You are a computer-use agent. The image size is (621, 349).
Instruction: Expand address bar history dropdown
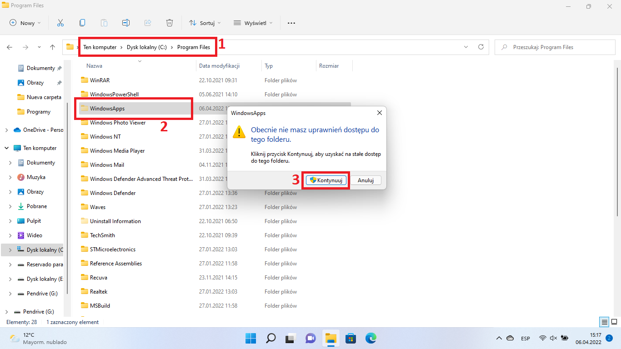[466, 47]
